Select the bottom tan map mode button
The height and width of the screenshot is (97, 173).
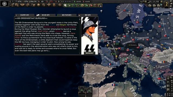point(168,89)
